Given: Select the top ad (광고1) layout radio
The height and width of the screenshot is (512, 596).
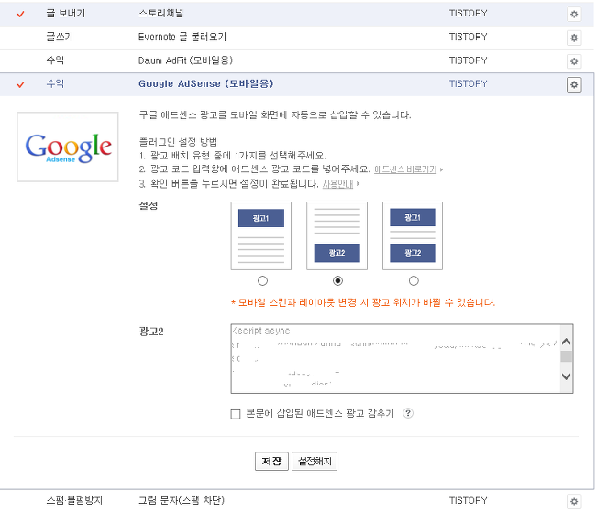Looking at the screenshot, I should click(x=262, y=280).
